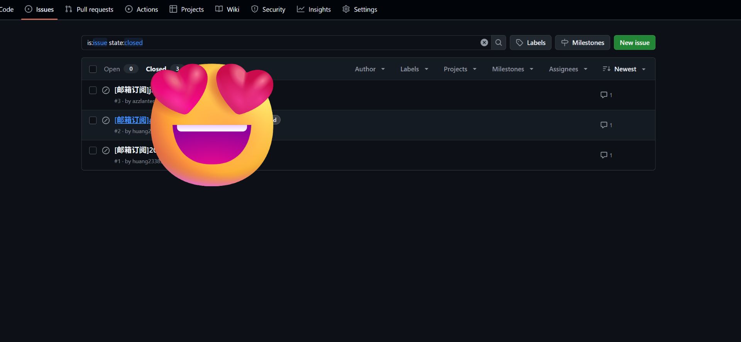
Task: Check the box for issue #3
Action: 93,90
